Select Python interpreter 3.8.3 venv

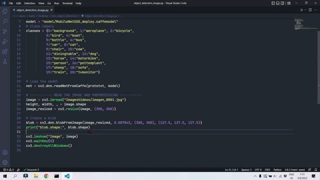point(294,169)
